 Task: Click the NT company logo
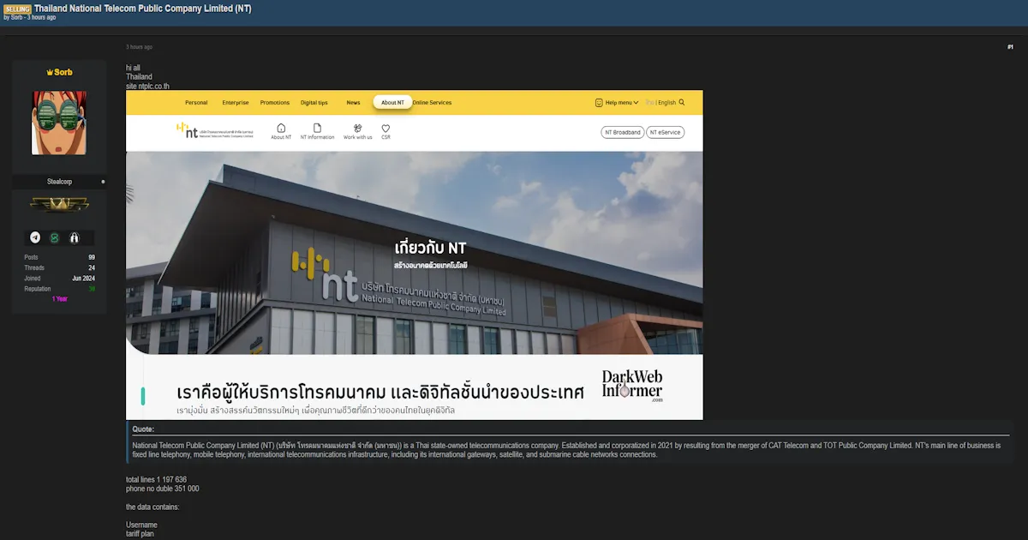coord(190,132)
